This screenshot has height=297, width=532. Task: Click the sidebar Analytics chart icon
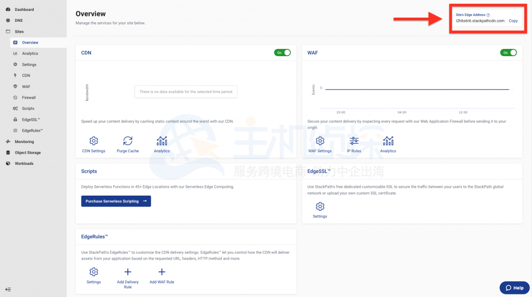click(15, 54)
